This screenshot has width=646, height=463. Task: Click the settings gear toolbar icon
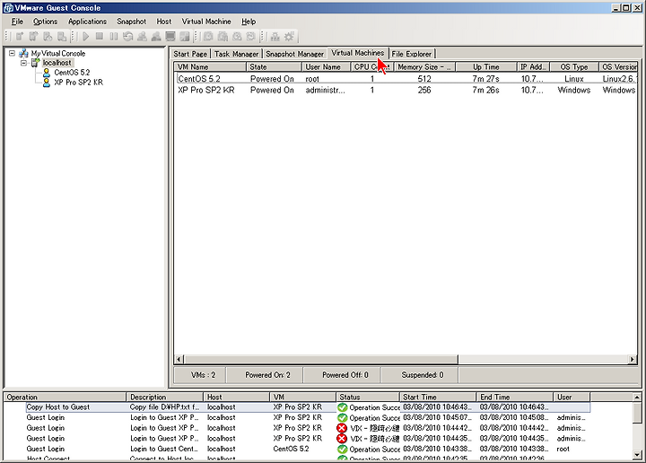tap(290, 36)
